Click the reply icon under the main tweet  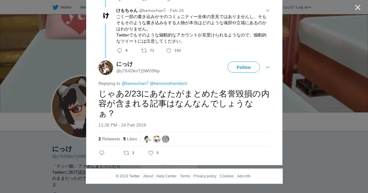(102, 153)
